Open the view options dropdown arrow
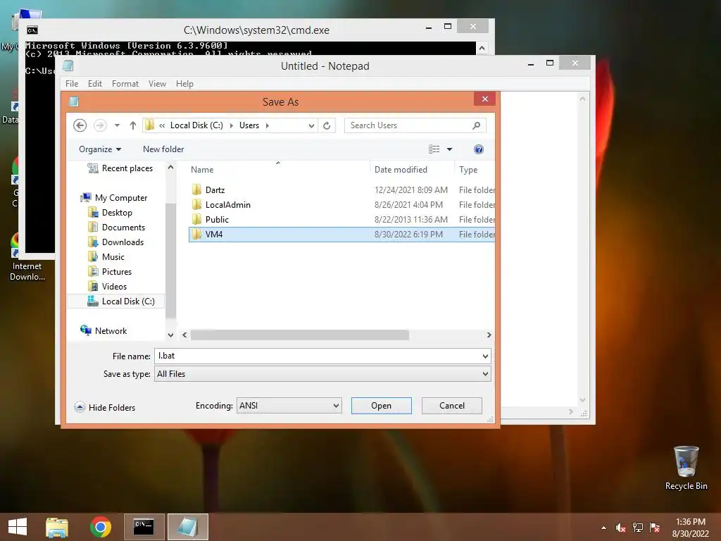The width and height of the screenshot is (721, 541). coord(450,149)
